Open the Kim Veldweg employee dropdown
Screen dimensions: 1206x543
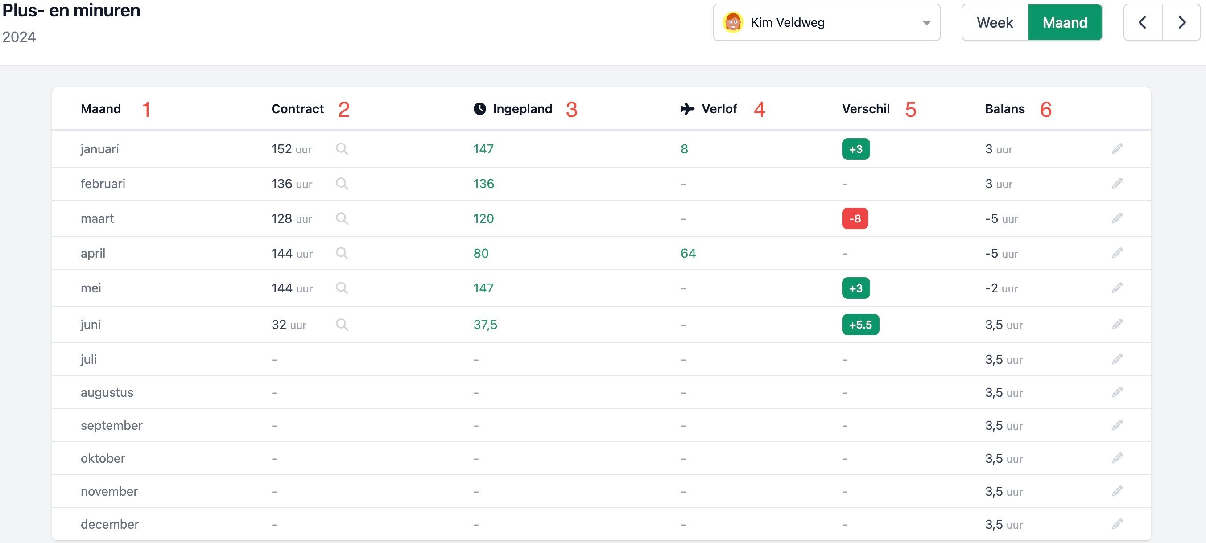pos(826,22)
